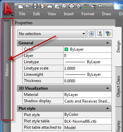The width and height of the screenshot is (123, 132).
Task: Click the Shadow display property label
Action: [x=37, y=101]
